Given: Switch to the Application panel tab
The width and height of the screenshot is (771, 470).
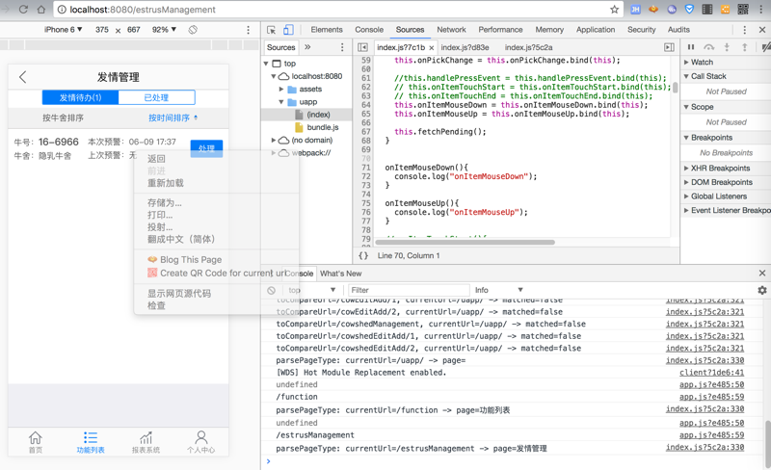Looking at the screenshot, I should coord(596,30).
